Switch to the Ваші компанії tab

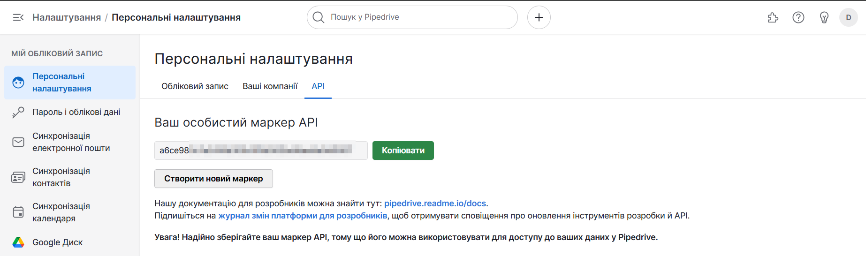pyautogui.click(x=270, y=86)
